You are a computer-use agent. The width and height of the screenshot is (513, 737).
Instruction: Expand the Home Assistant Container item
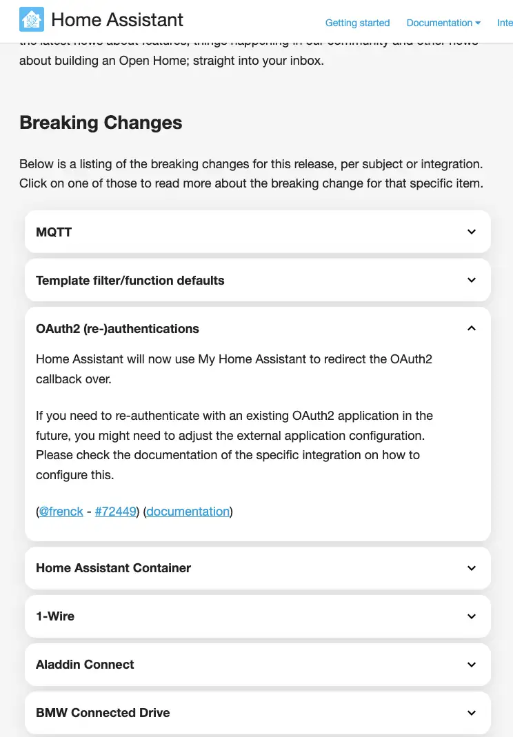pos(113,568)
